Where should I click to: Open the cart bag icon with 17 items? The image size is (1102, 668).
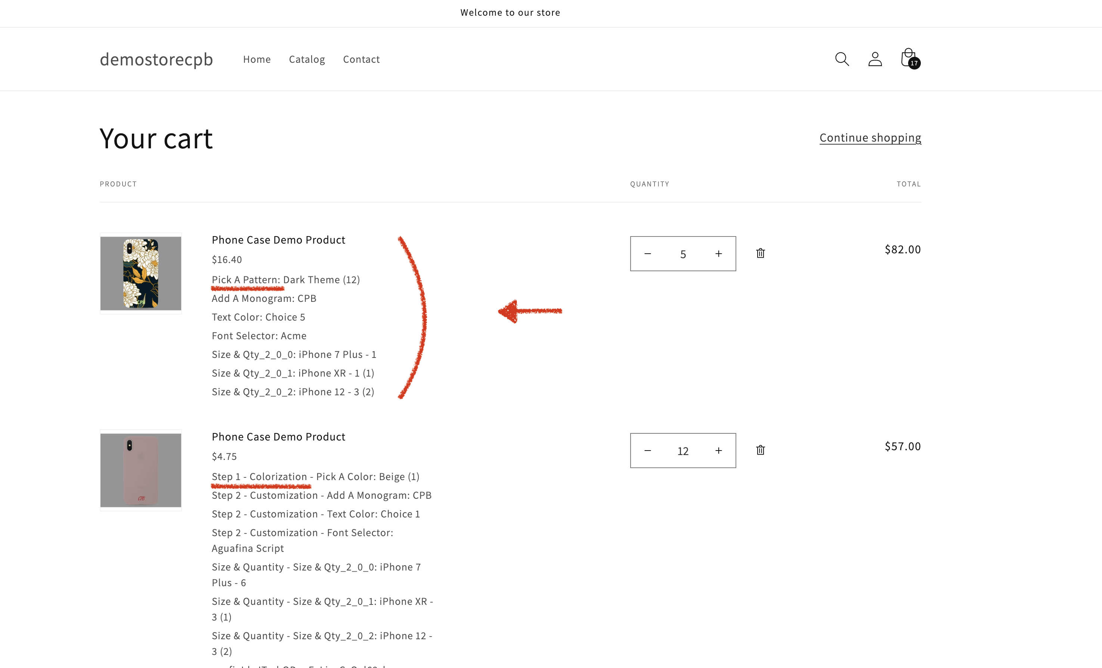(x=908, y=59)
